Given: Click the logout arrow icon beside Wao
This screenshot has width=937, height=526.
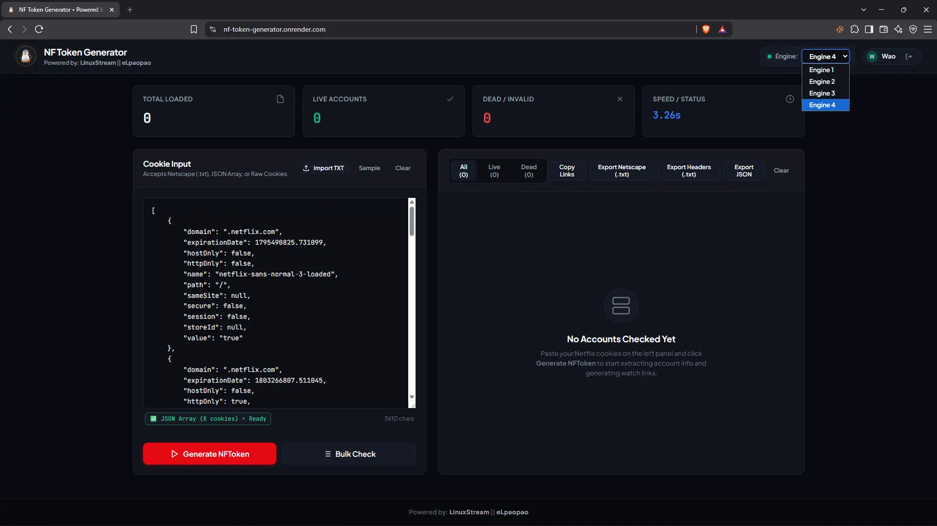Looking at the screenshot, I should [x=909, y=57].
